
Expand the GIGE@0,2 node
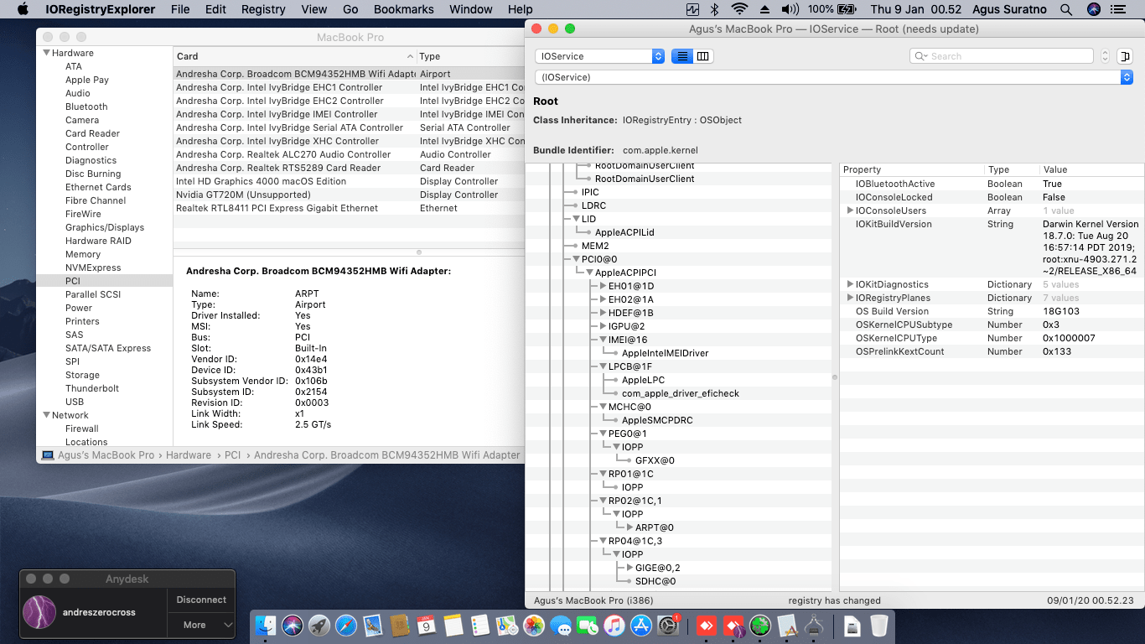(629, 568)
